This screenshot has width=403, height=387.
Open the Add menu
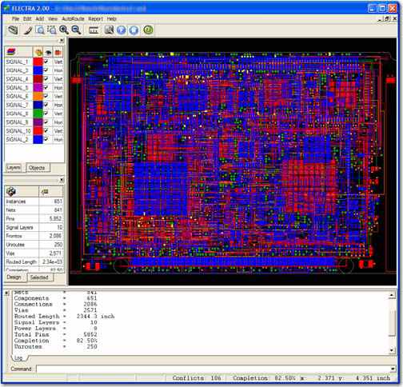(40, 18)
